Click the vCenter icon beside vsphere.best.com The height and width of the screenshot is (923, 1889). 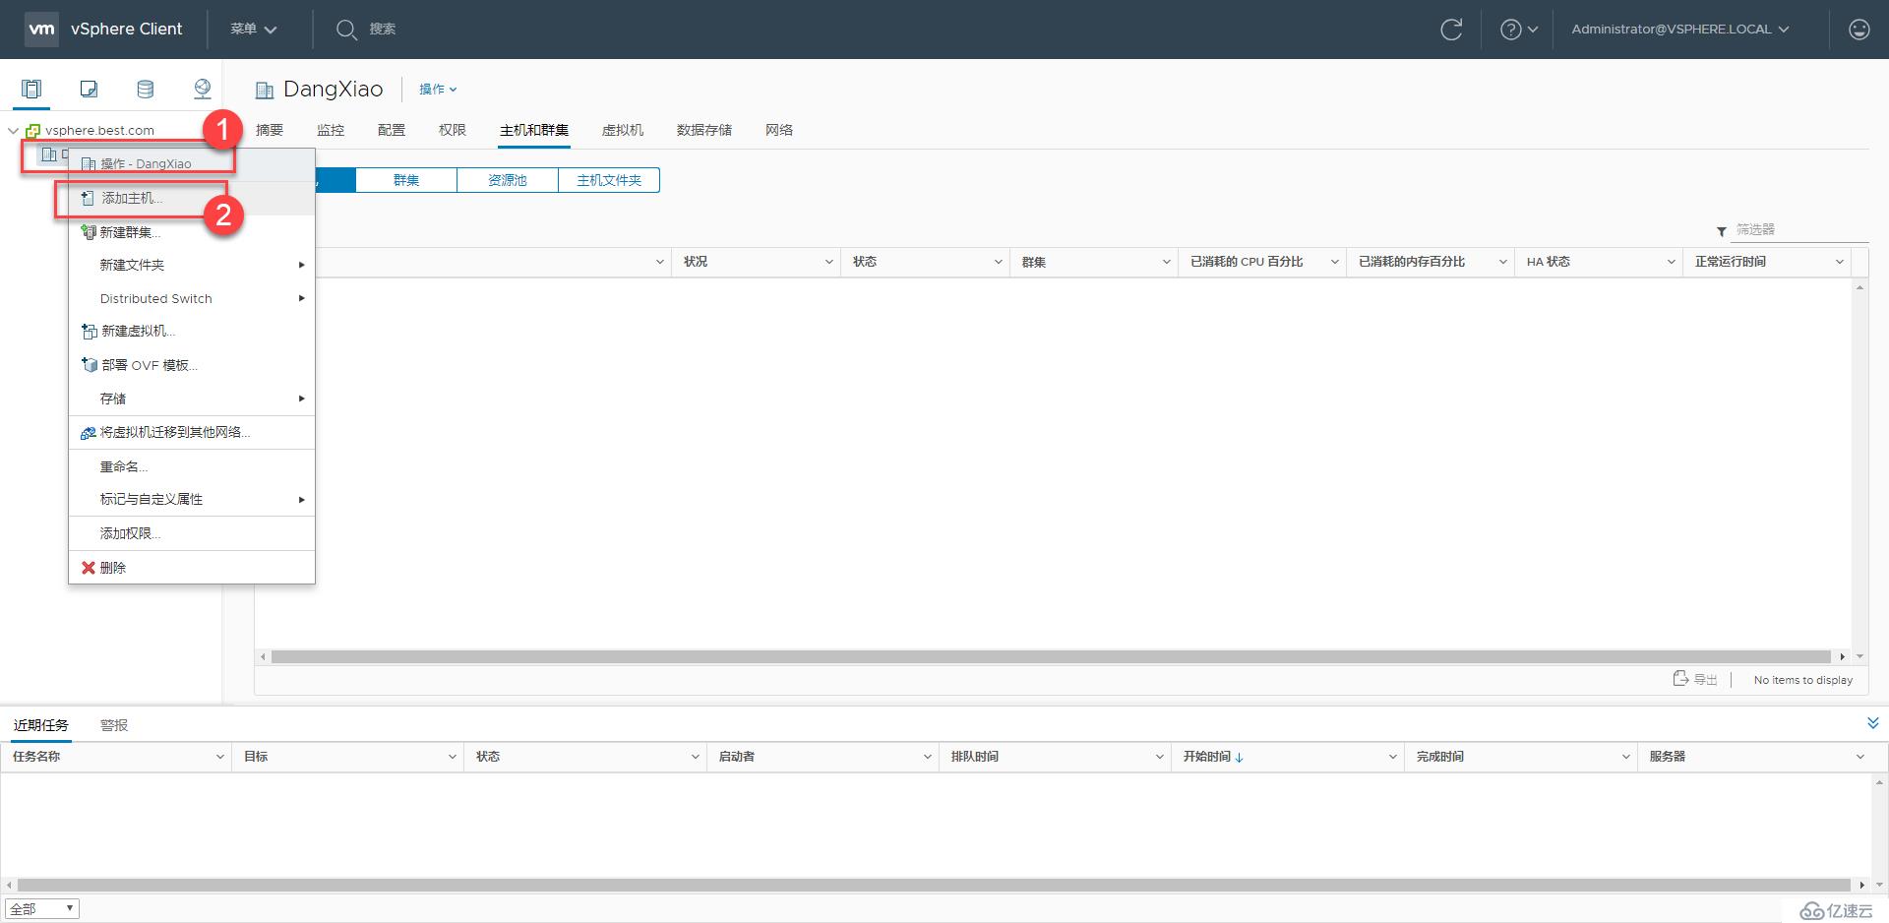[32, 130]
